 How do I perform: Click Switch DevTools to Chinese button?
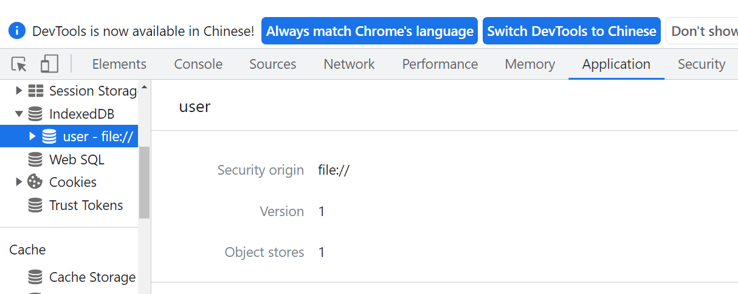[571, 31]
